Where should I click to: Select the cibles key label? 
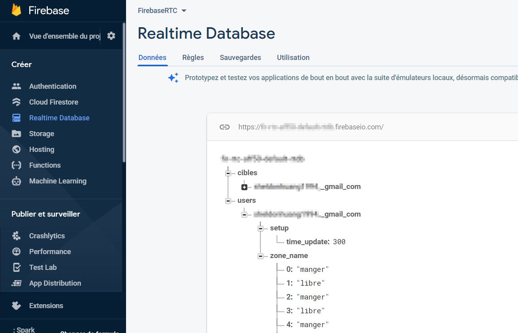tap(247, 173)
